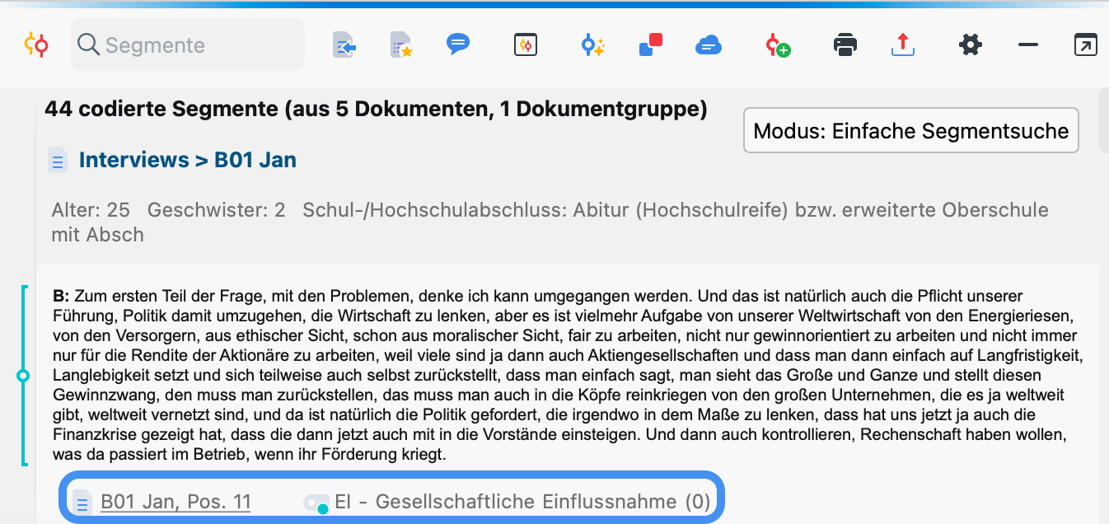Open settings with the gear icon
Viewport: 1109px width, 524px height.
click(x=971, y=44)
